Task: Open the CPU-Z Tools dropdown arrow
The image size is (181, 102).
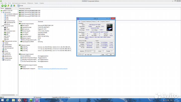Action: (x=106, y=54)
